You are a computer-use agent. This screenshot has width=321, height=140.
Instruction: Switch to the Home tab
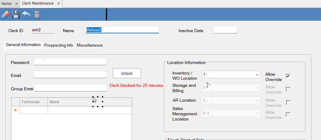tap(7, 4)
